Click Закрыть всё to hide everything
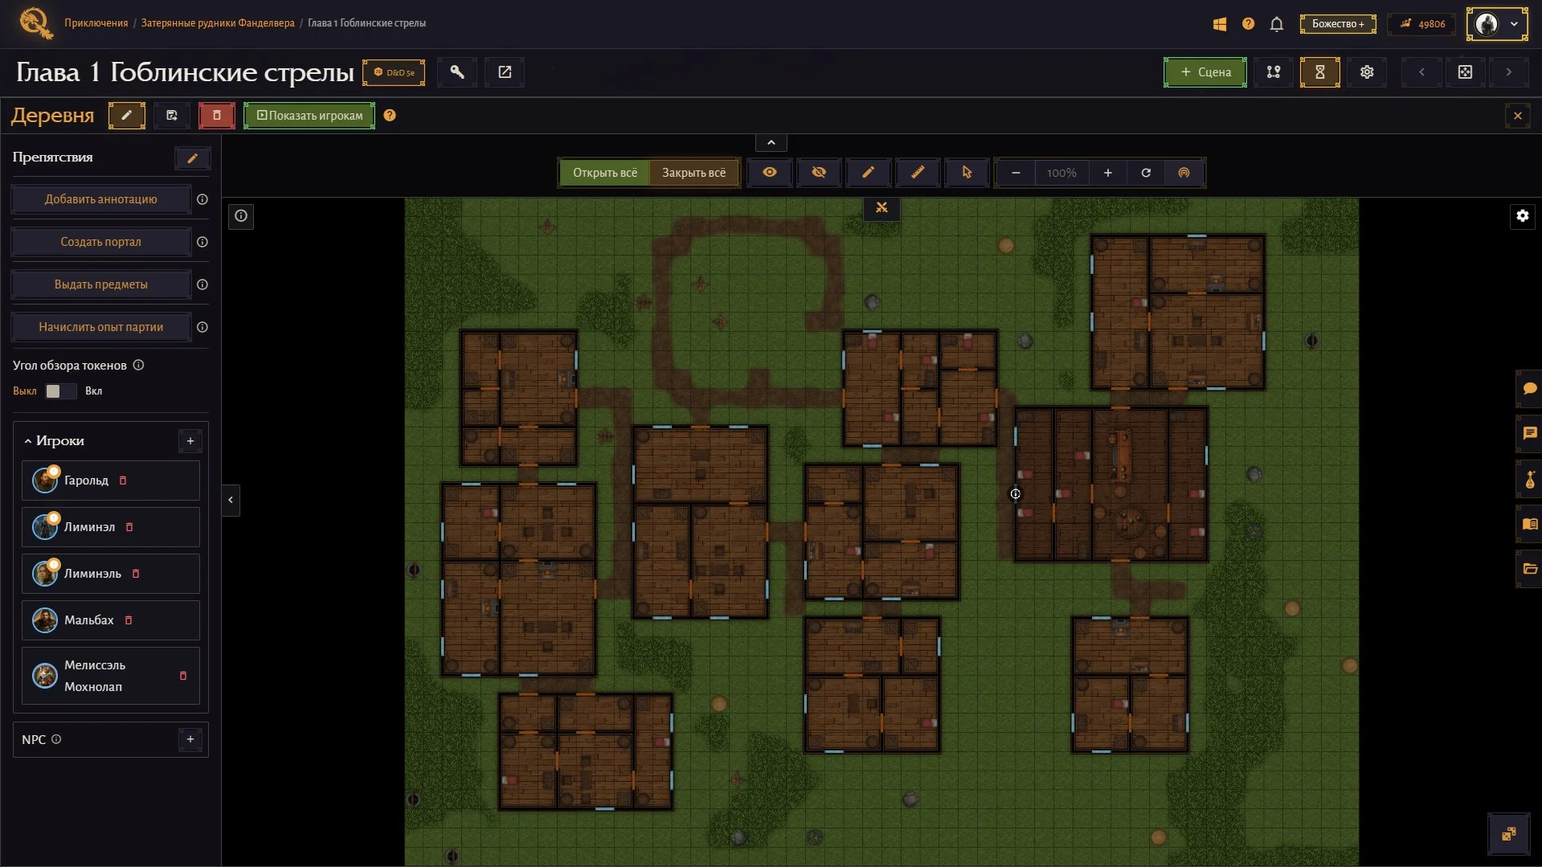The width and height of the screenshot is (1542, 867). click(693, 173)
